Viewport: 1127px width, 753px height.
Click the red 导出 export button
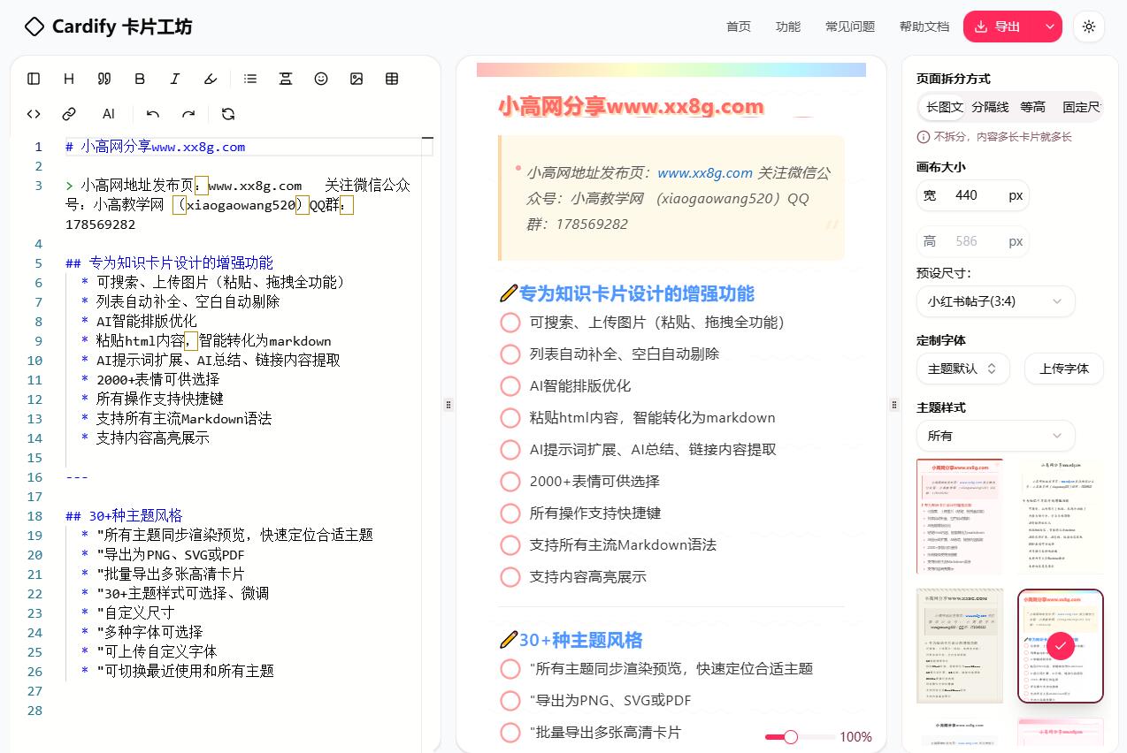pos(1000,27)
